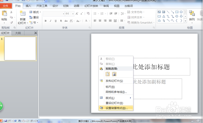This screenshot has width=203, height=123.
Task: Select slide 1 thumbnail
Action: [20, 48]
